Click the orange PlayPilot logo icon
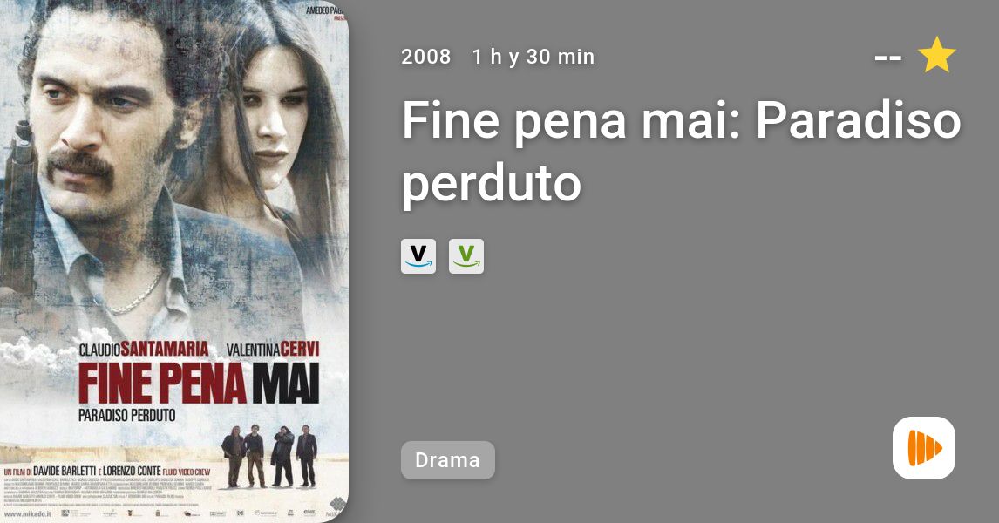 pos(924,448)
